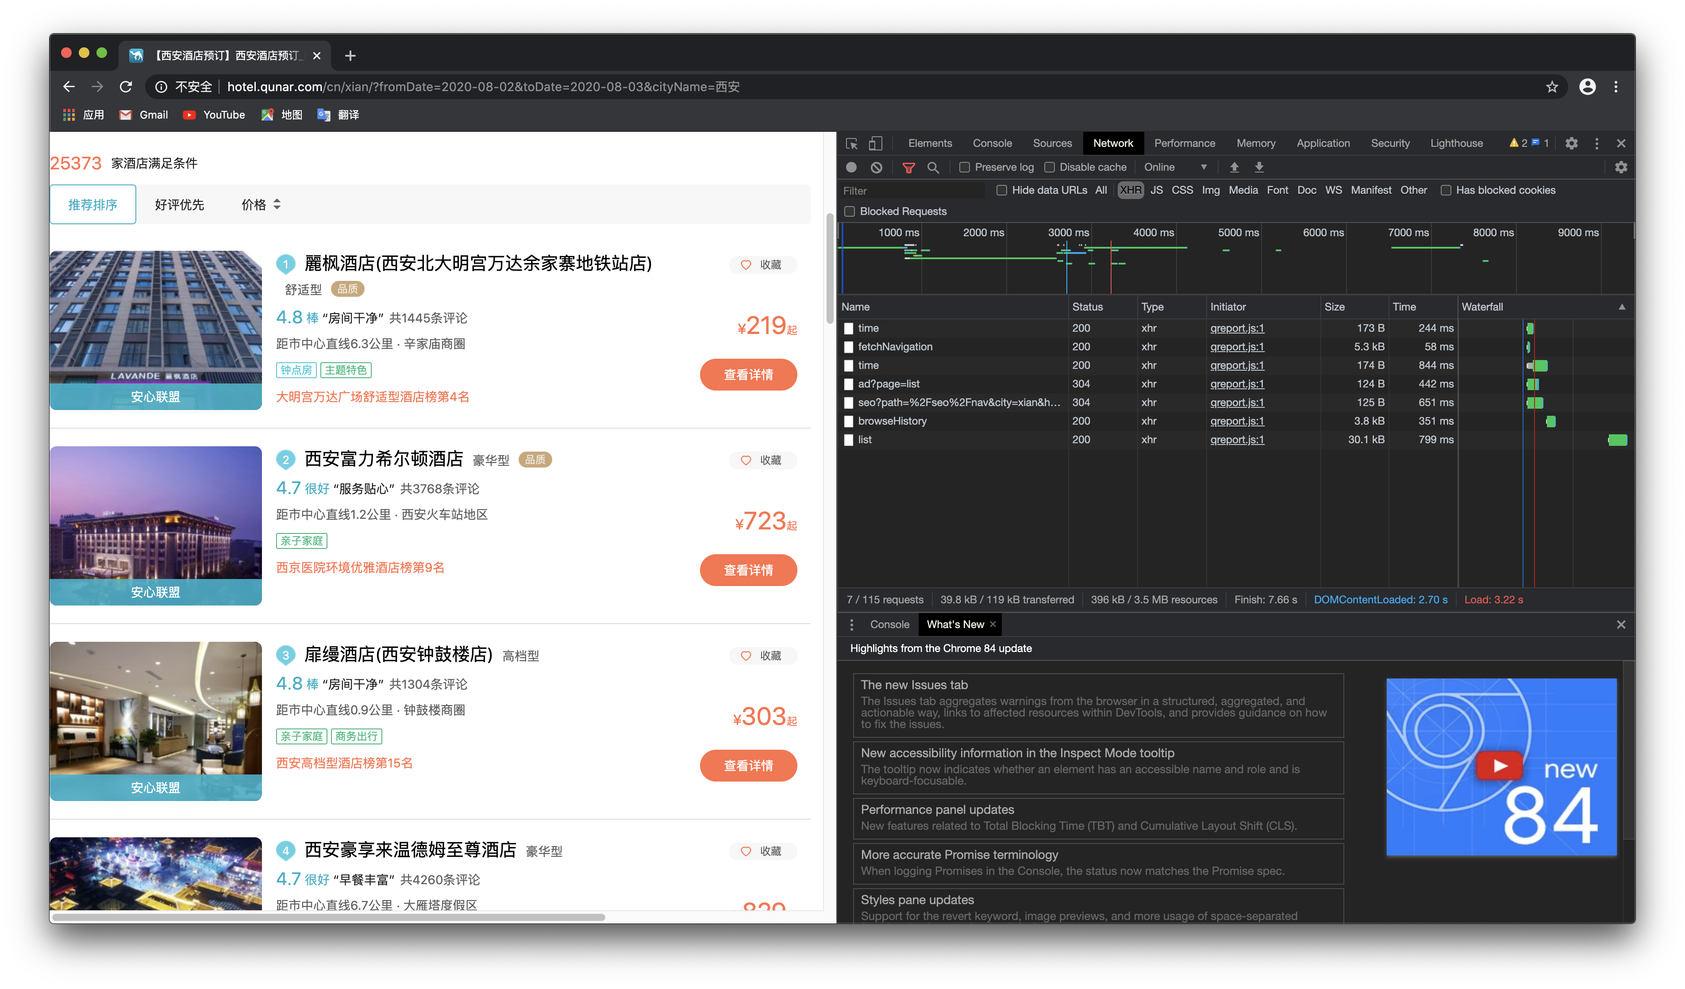Click the red filter funnel icon
This screenshot has height=989, width=1685.
[x=908, y=168]
